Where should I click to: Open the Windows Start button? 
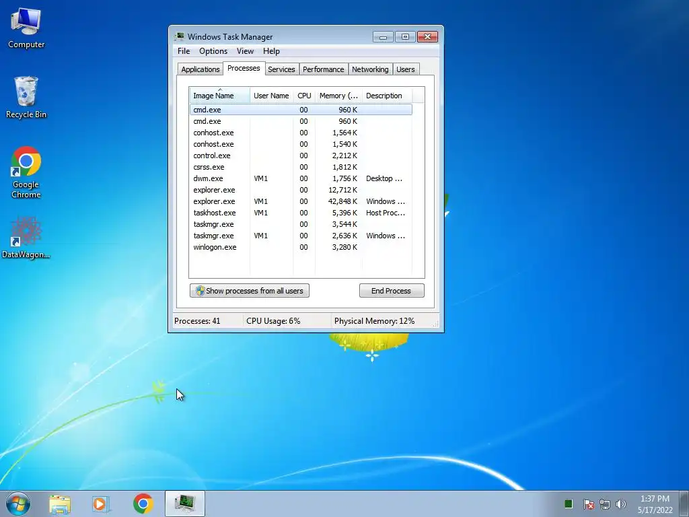tap(18, 504)
